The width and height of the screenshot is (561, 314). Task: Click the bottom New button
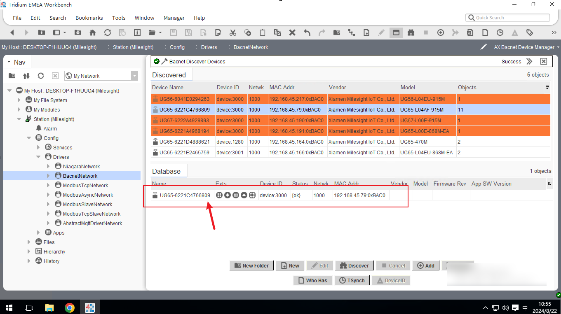point(290,265)
